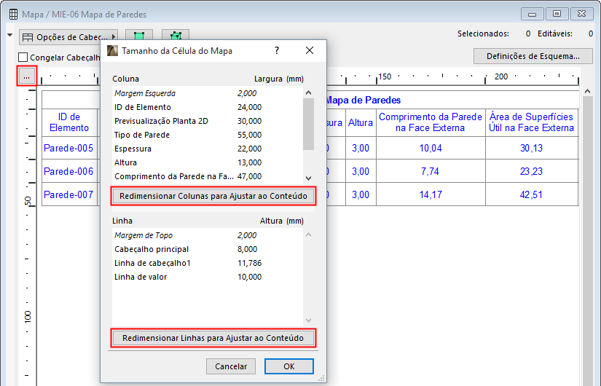Click the ArchiCAD icon in dialog title
The width and height of the screenshot is (601, 386).
click(x=112, y=50)
